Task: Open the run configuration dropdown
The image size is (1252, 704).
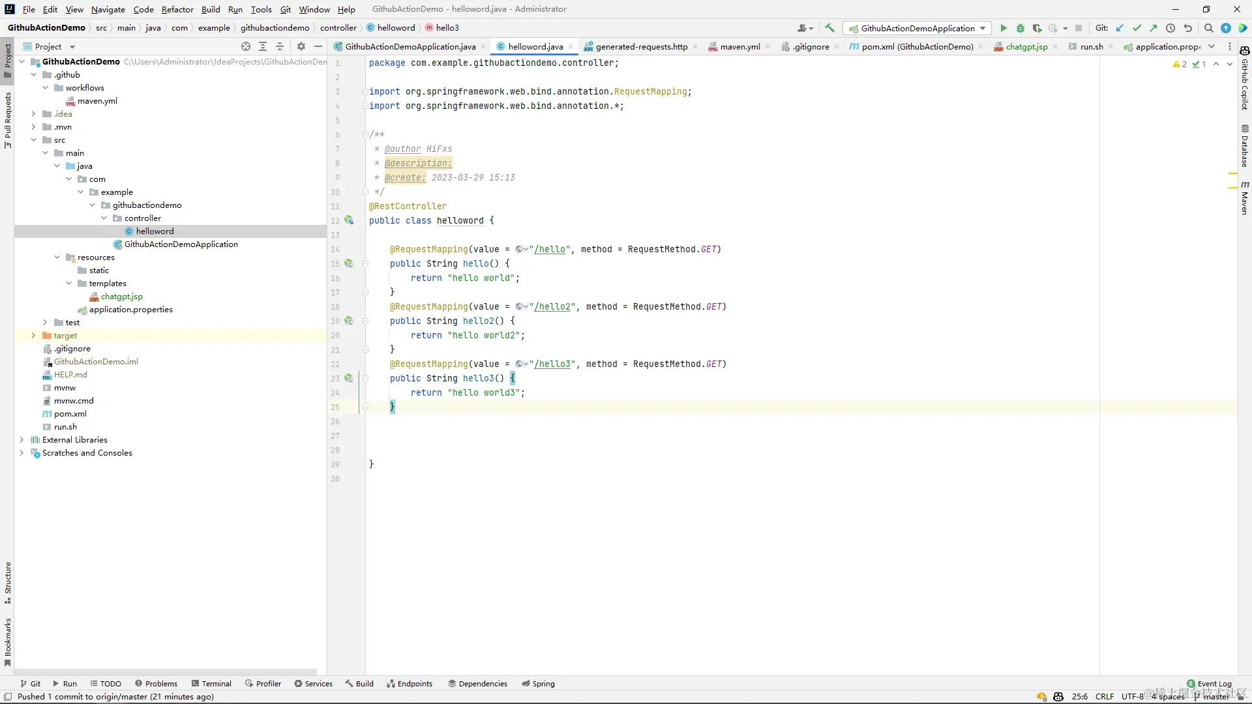Action: pyautogui.click(x=917, y=28)
